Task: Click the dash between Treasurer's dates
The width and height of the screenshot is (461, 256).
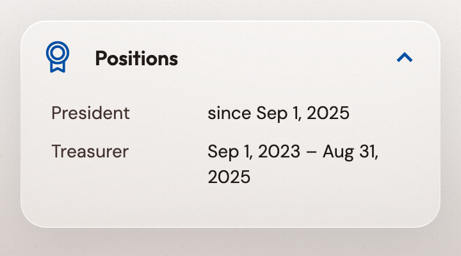Action: tap(312, 152)
